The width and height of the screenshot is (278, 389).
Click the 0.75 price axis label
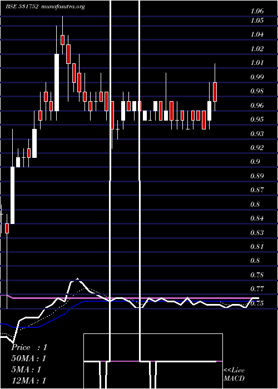(x=257, y=303)
